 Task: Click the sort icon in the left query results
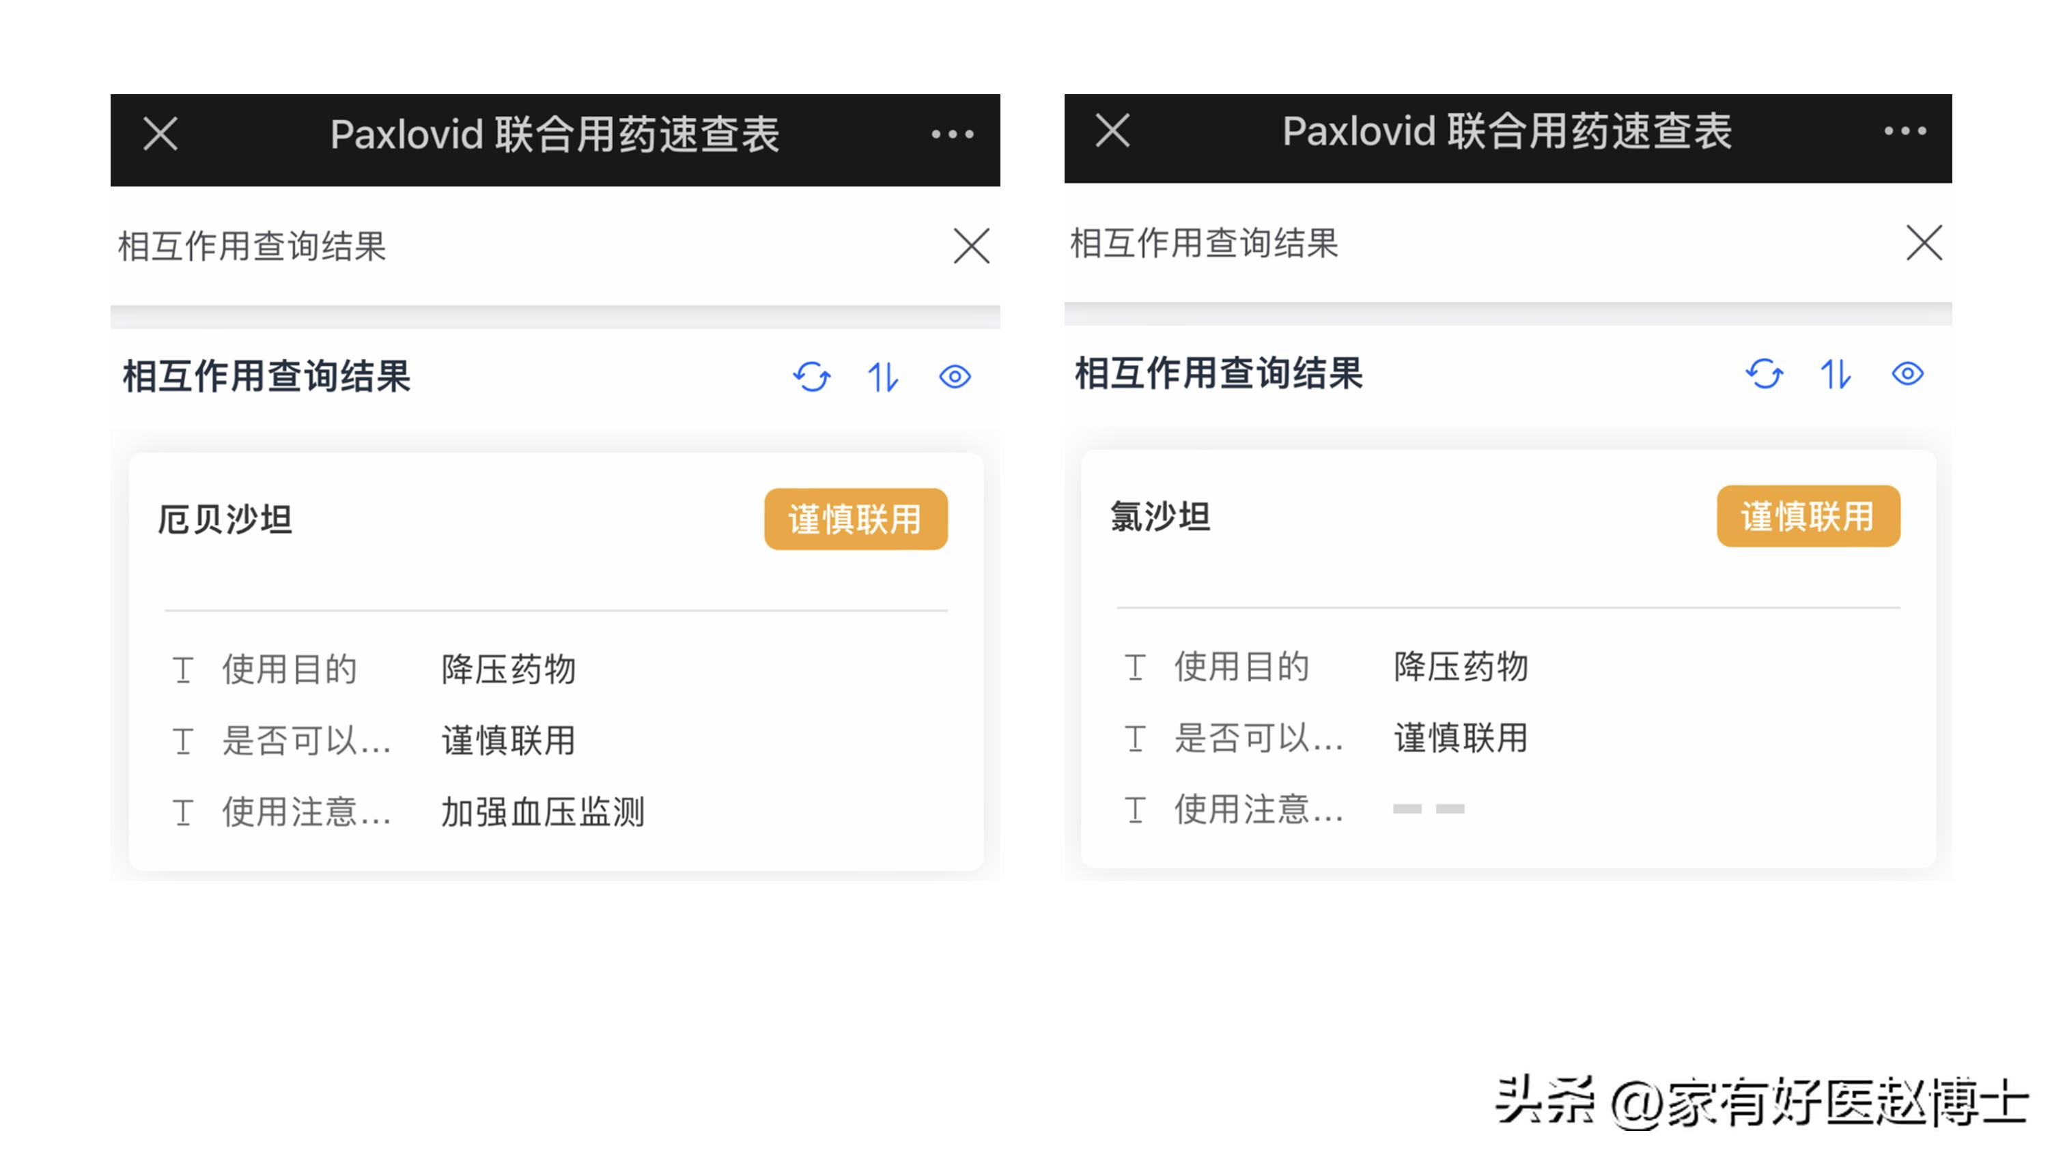(x=882, y=378)
